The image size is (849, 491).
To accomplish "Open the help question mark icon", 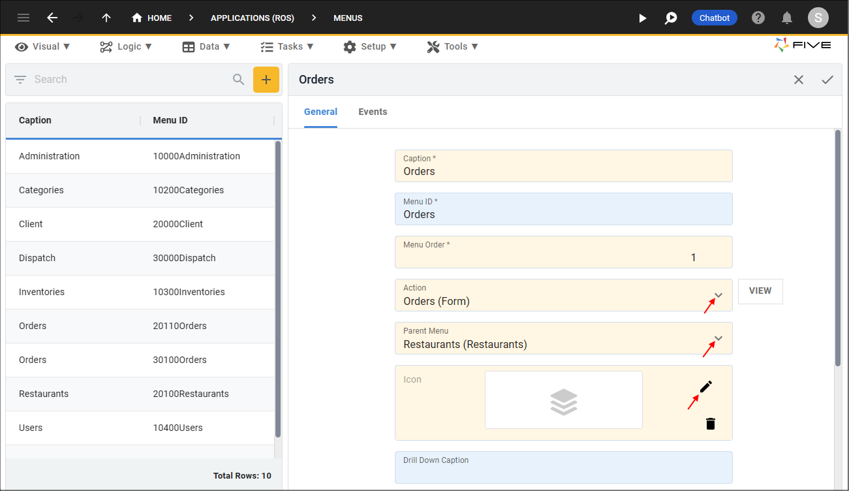I will tap(758, 18).
